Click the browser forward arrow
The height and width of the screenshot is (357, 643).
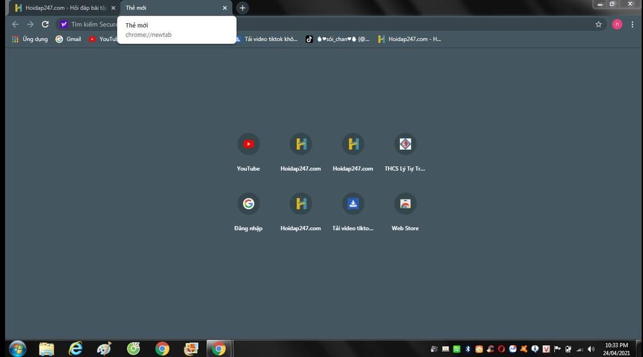[30, 24]
